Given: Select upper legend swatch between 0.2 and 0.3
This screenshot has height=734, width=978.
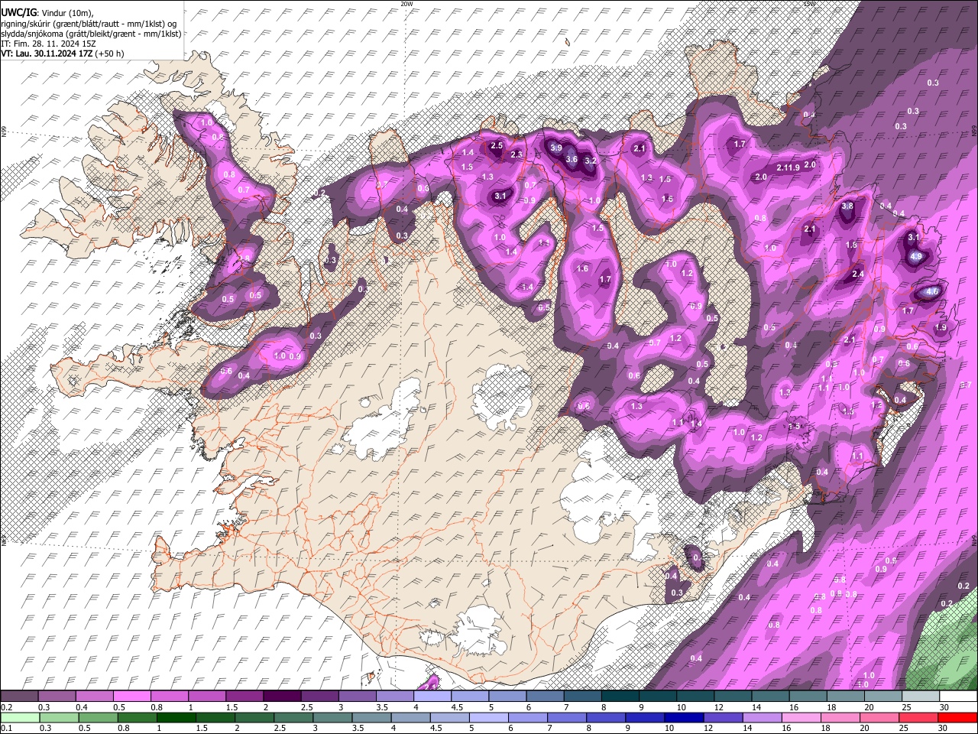Looking at the screenshot, I should coord(19,696).
